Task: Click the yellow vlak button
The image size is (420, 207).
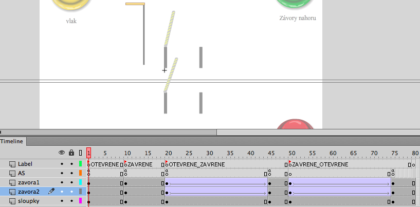Action: pos(71,5)
